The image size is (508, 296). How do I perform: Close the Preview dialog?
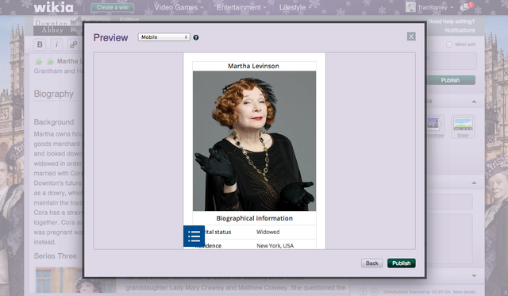pyautogui.click(x=411, y=37)
